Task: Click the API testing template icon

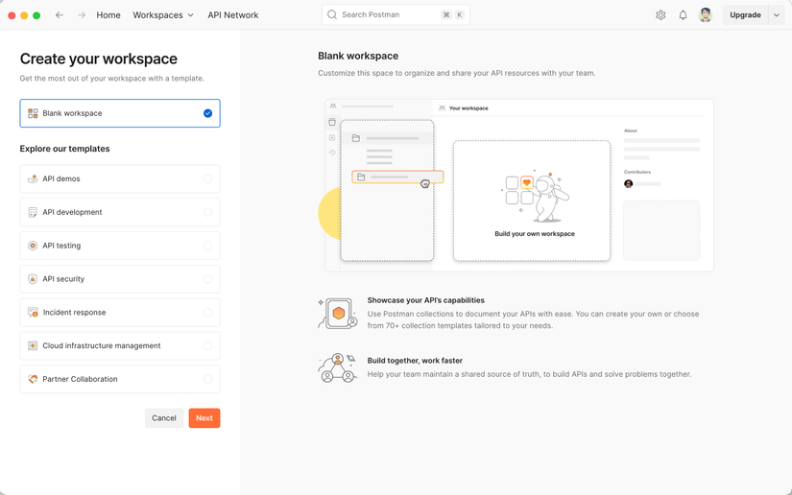Action: [x=33, y=246]
